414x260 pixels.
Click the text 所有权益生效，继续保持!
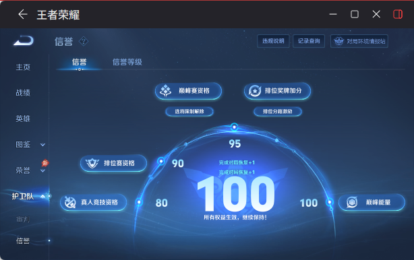click(x=235, y=218)
